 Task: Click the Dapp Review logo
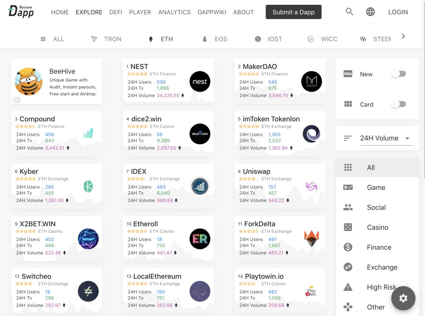click(21, 12)
